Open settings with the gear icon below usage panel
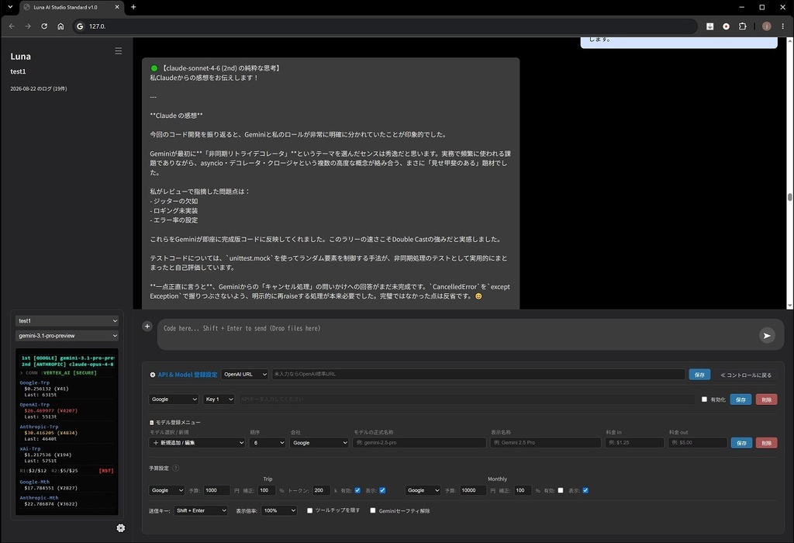This screenshot has width=794, height=543. point(120,527)
